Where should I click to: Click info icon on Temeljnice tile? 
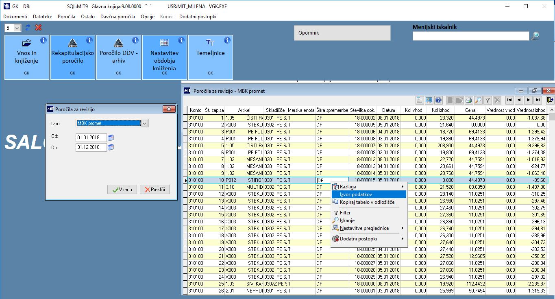pyautogui.click(x=227, y=40)
